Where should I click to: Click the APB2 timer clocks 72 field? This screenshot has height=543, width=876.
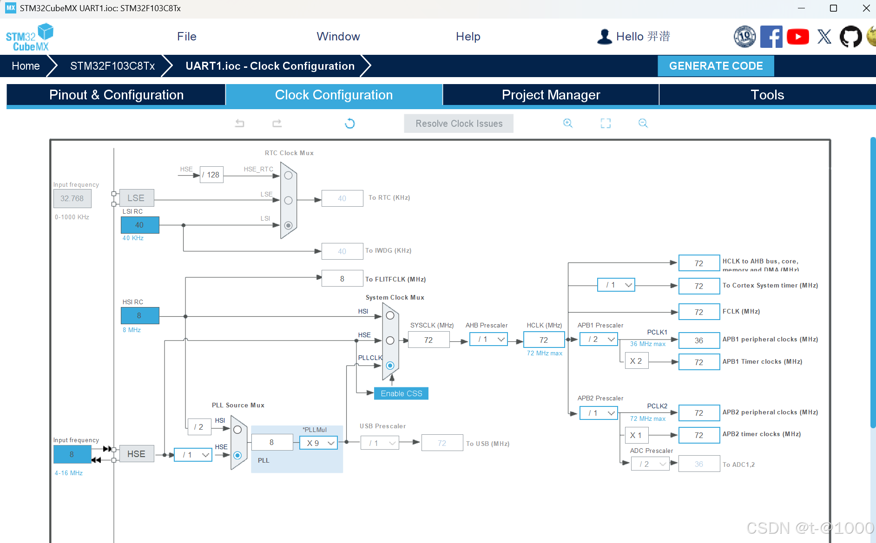tap(699, 435)
